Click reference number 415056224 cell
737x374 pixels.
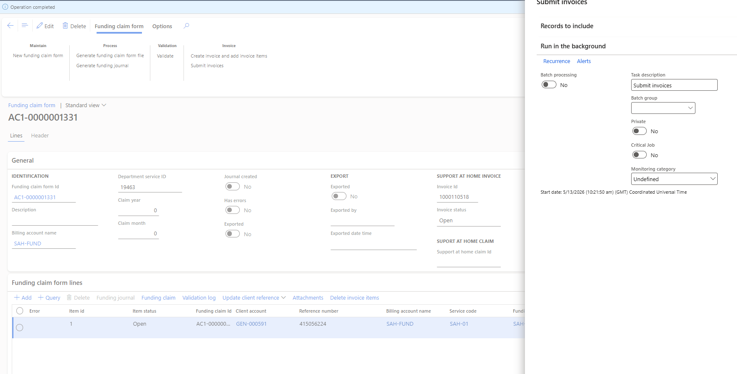click(x=312, y=324)
